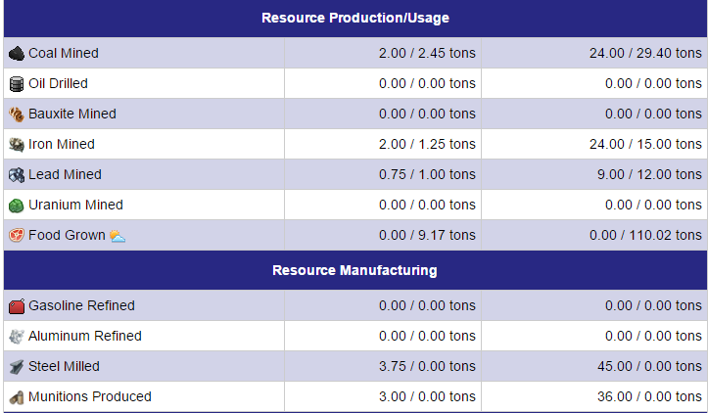Click the Coal Mined label

tap(64, 53)
